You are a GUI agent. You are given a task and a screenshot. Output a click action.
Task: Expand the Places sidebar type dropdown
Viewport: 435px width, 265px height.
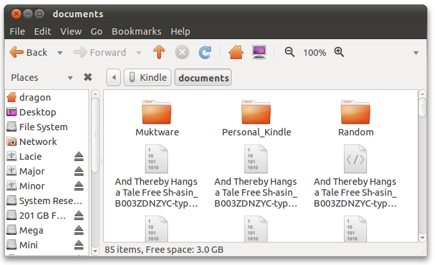[71, 78]
